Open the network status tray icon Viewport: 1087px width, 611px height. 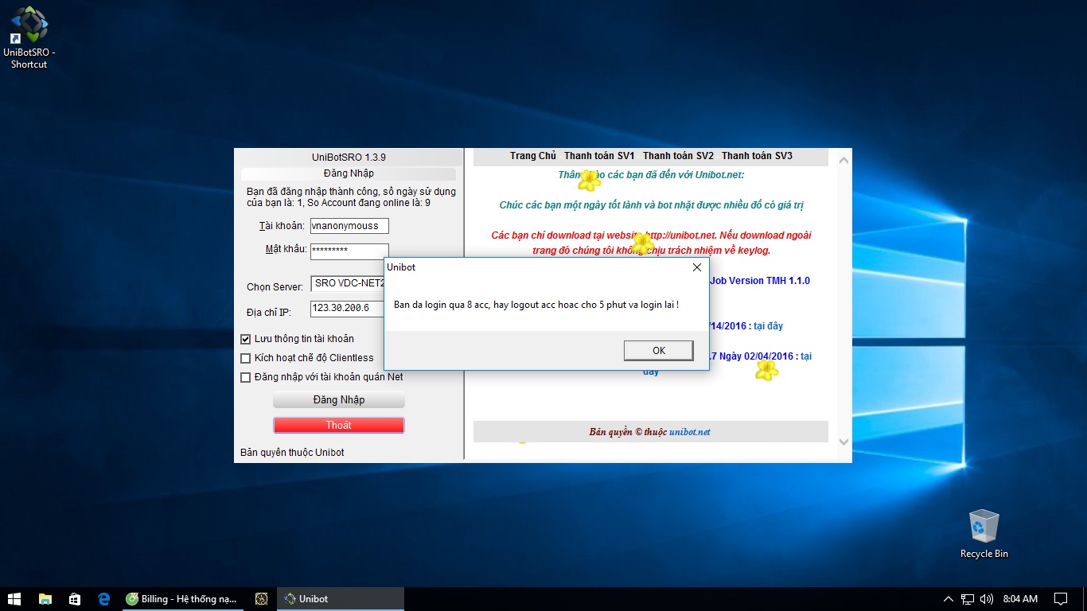pos(968,599)
